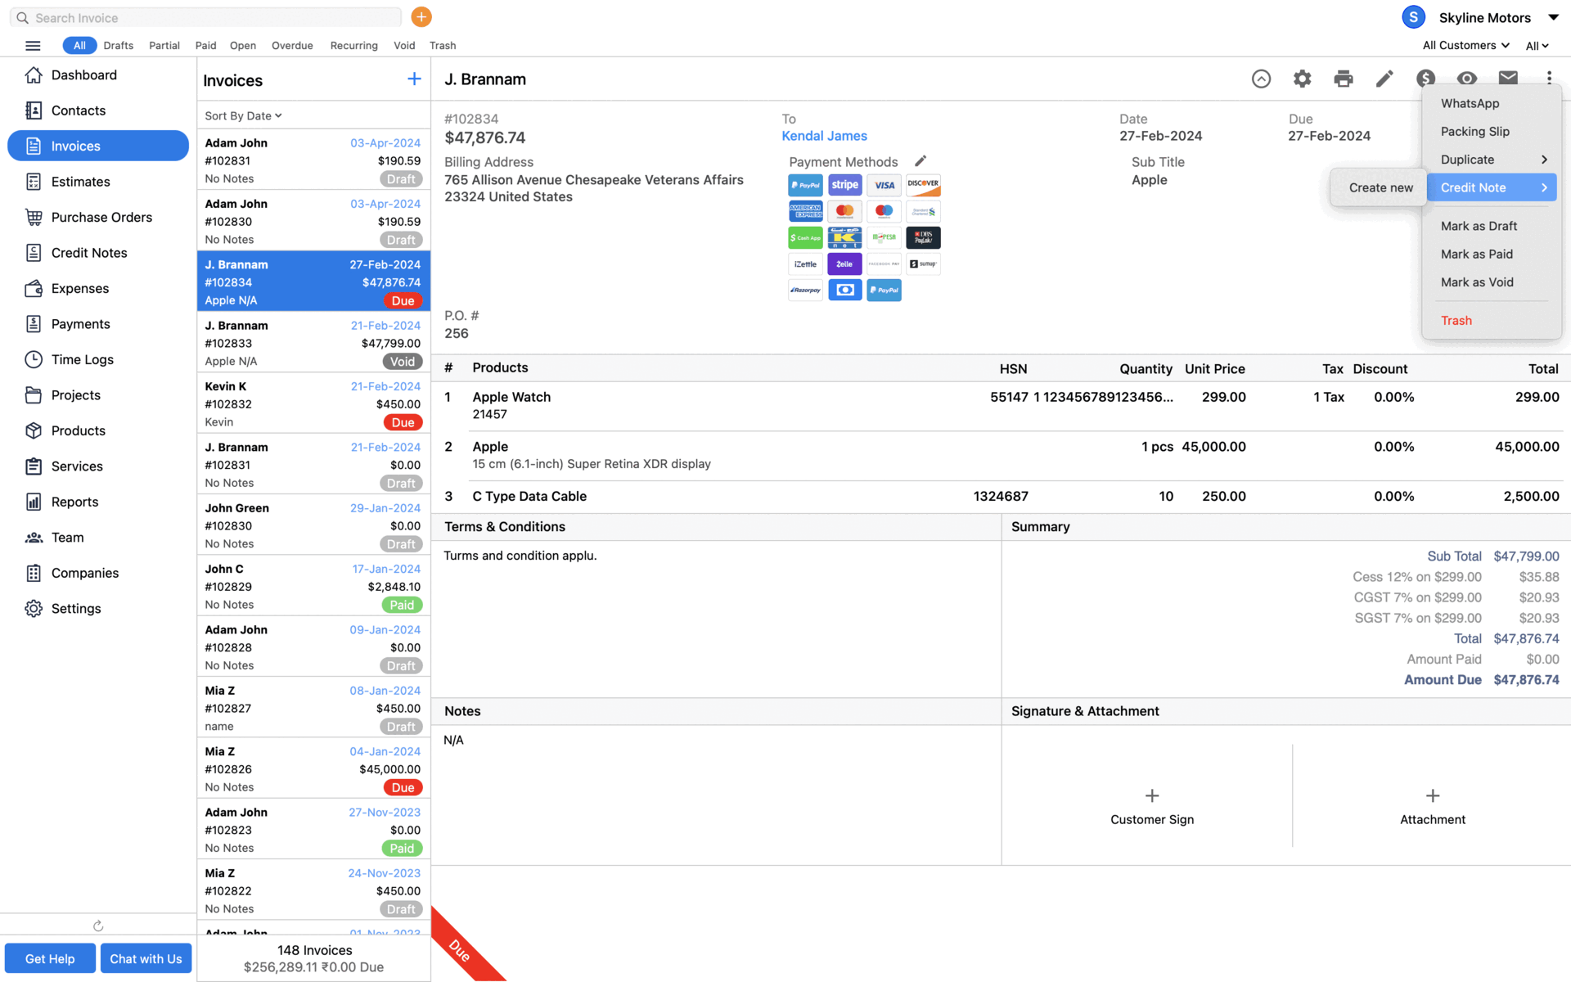Open Contacts in sidebar
Screen dimensions: 1571x982
tap(98, 110)
